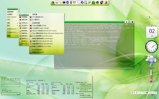Choose GTK 主题切换 (GTK) entry
The height and width of the screenshot is (99, 159).
(x=47, y=17)
